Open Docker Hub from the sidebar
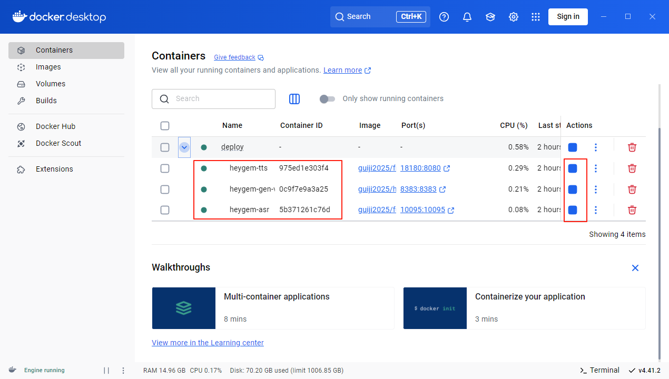 click(54, 126)
